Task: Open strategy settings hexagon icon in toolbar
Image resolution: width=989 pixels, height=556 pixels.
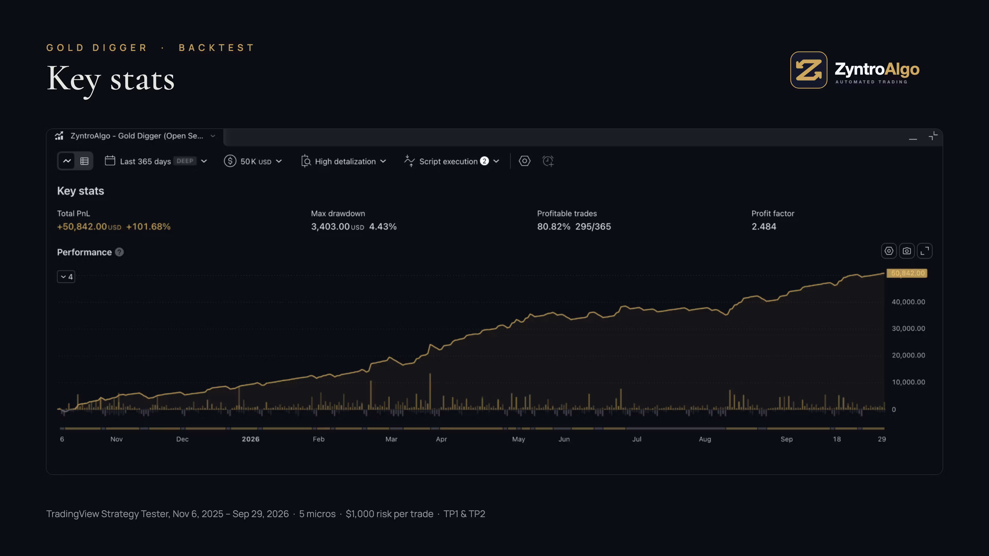Action: click(524, 161)
